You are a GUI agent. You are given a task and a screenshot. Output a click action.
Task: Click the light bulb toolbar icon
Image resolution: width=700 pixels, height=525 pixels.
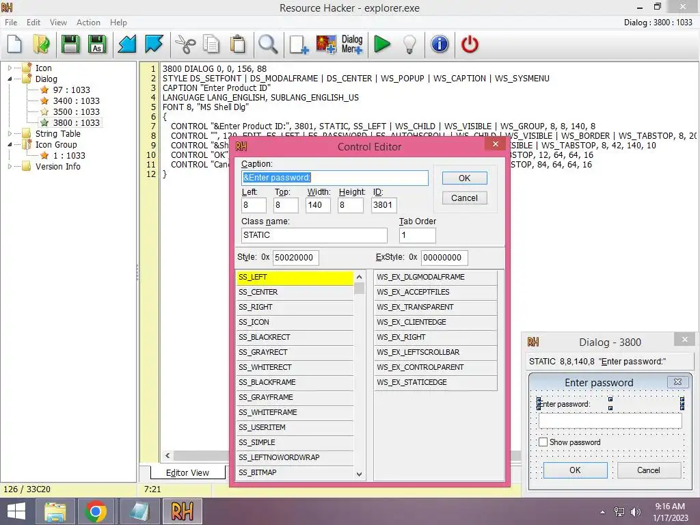[409, 44]
